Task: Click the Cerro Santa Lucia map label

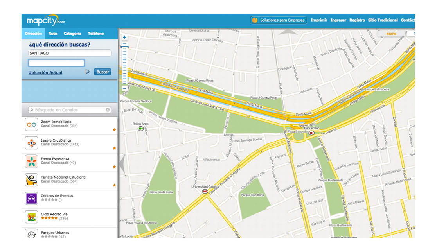Action: tap(161, 192)
